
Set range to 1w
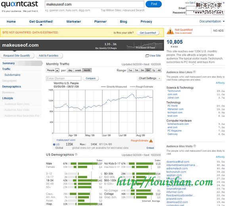point(130,70)
